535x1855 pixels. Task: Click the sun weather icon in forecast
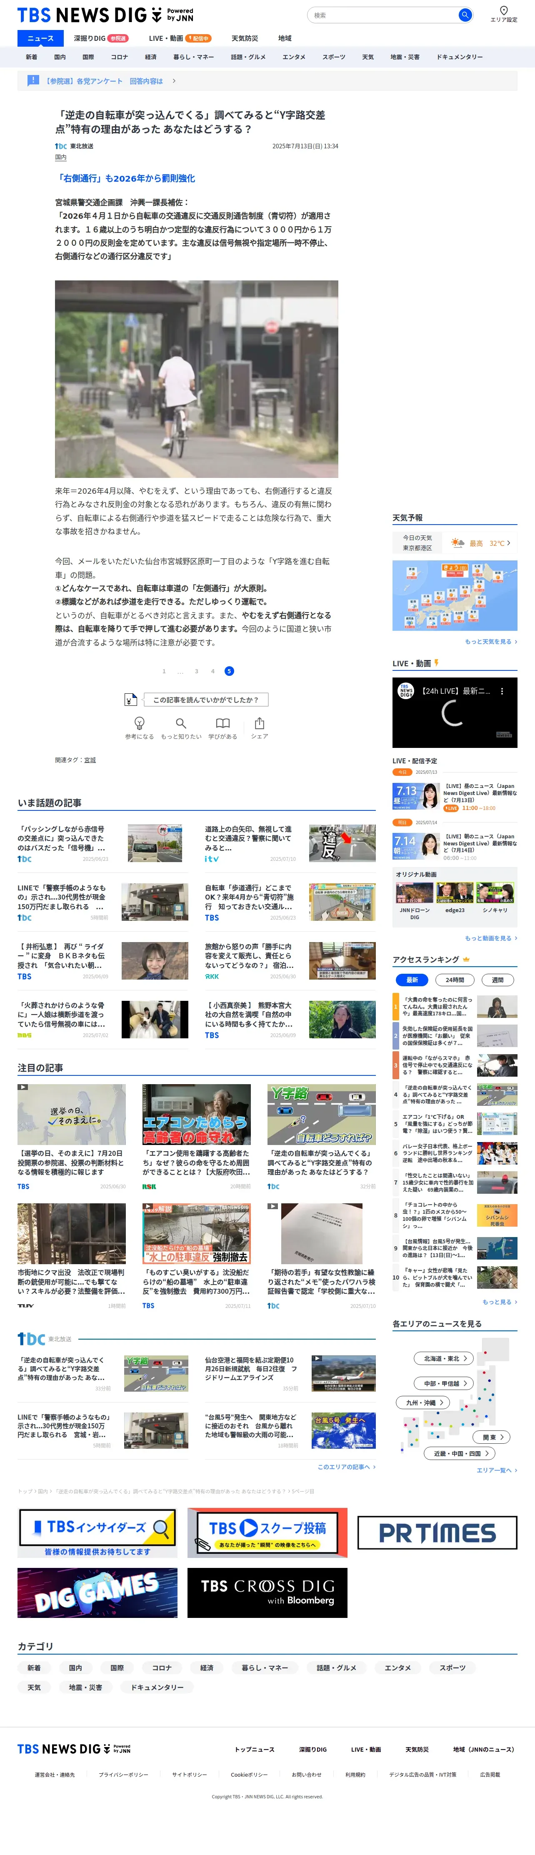click(457, 543)
